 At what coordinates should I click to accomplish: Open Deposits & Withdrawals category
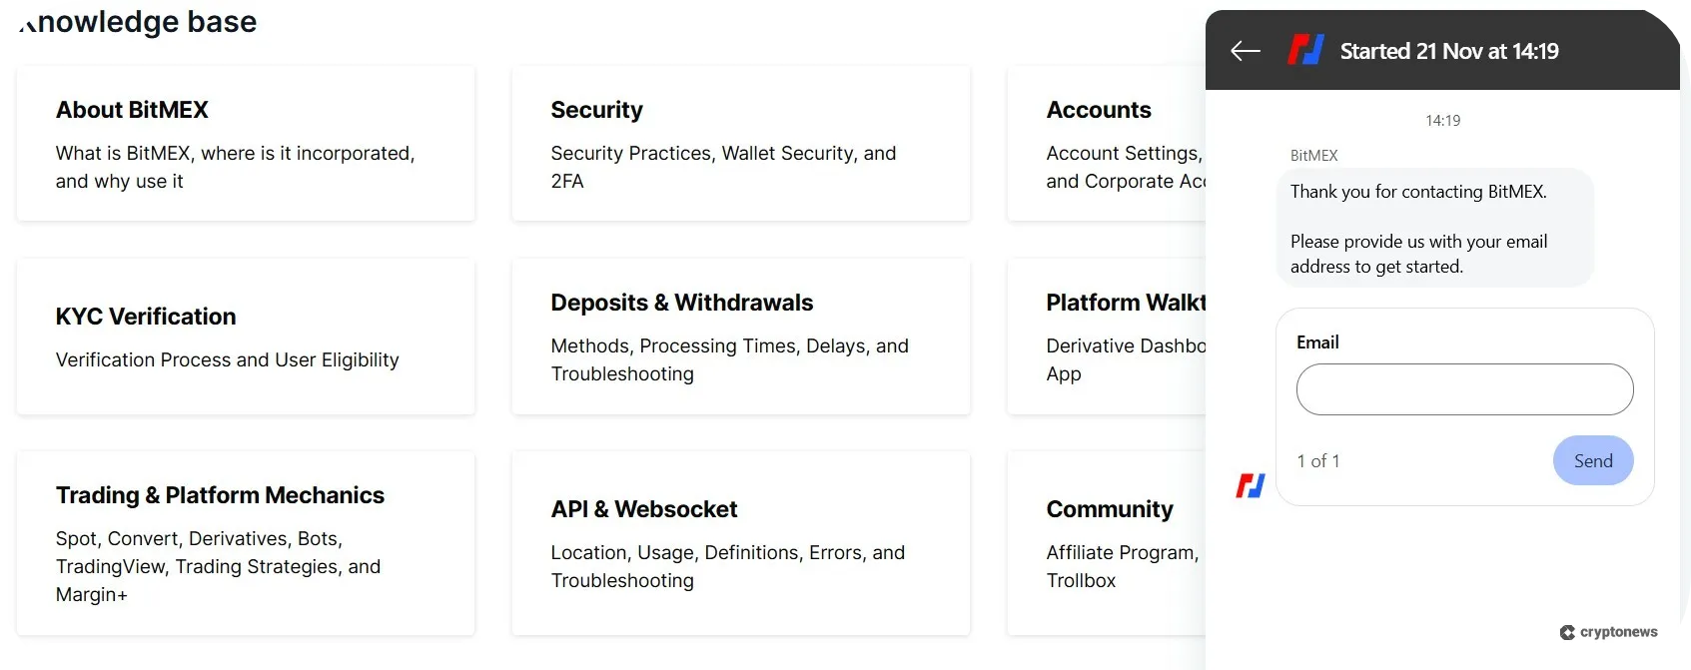pyautogui.click(x=740, y=336)
